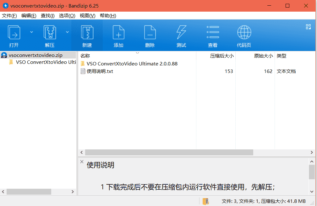Select VSO ConvertXtoVideo Ulti tree folder
317x206 pixels.
click(46, 62)
